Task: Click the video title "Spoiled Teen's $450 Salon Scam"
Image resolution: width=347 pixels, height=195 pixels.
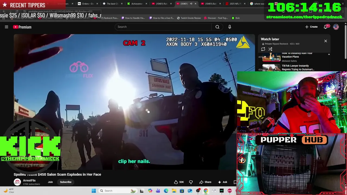Action: [57, 174]
